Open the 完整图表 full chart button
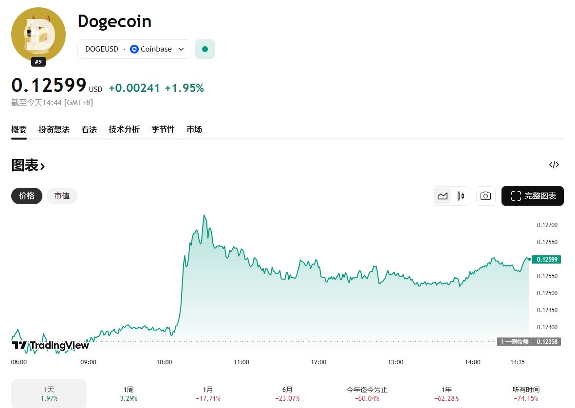 click(x=533, y=196)
